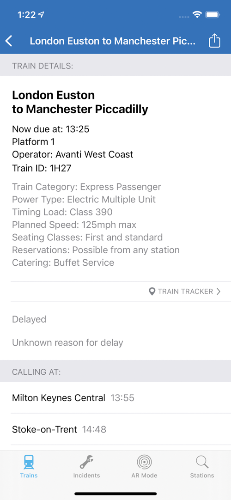The height and width of the screenshot is (500, 231).
Task: Tap the Stations magnifier icon
Action: 202,462
